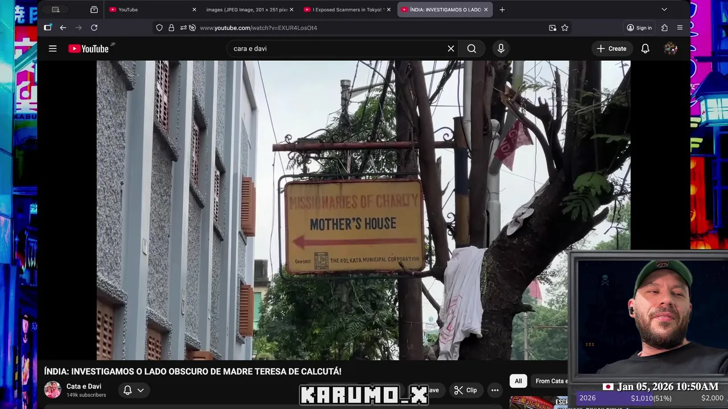728x409 pixels.
Task: Select the 'From Cata e' filter chip
Action: tap(551, 381)
